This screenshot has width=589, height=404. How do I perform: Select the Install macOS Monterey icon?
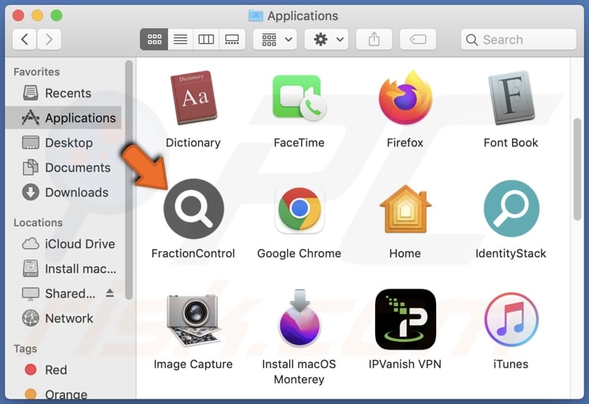coord(300,318)
